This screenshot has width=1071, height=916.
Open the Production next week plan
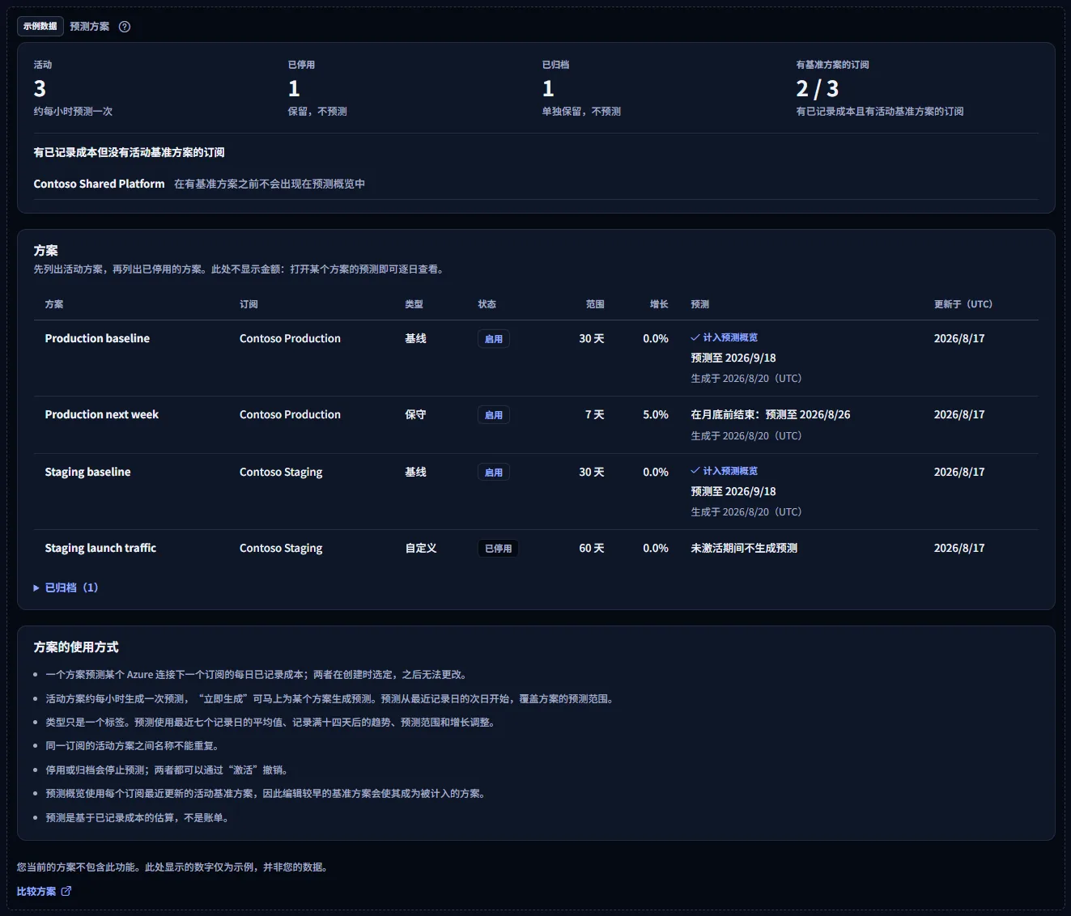pyautogui.click(x=102, y=414)
